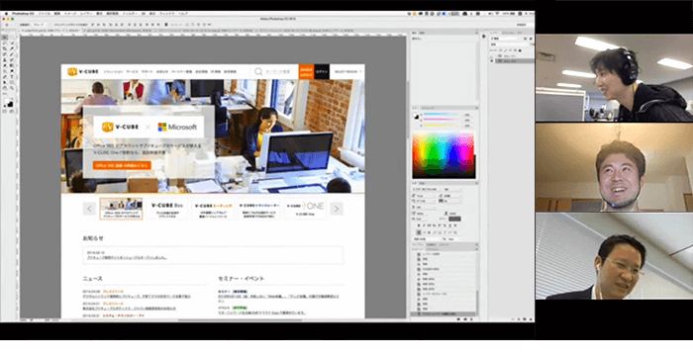Screen dimensions: 693x359
Task: Select the Clone Stamp tool
Action: (4, 59)
